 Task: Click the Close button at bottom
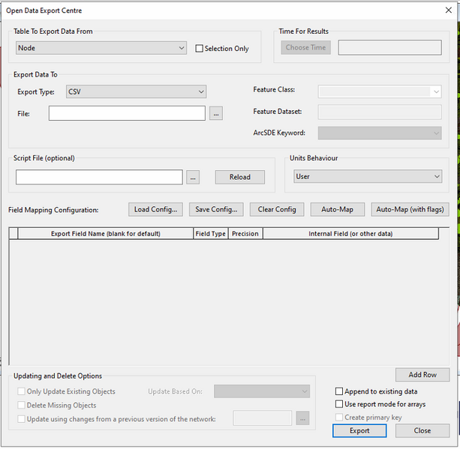[x=422, y=430]
